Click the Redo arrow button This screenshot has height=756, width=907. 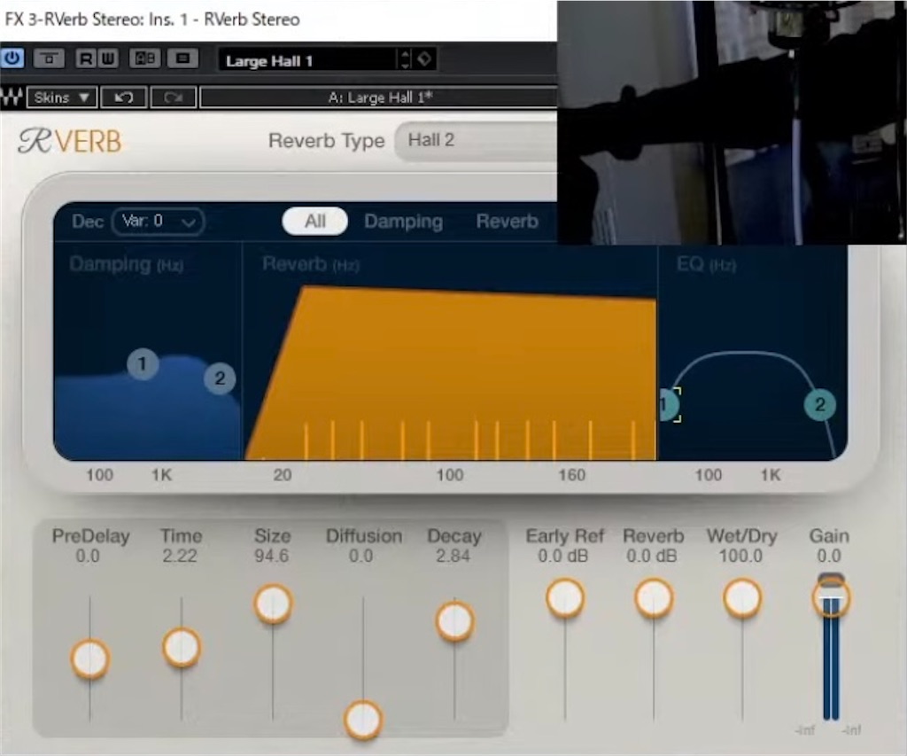[x=173, y=97]
